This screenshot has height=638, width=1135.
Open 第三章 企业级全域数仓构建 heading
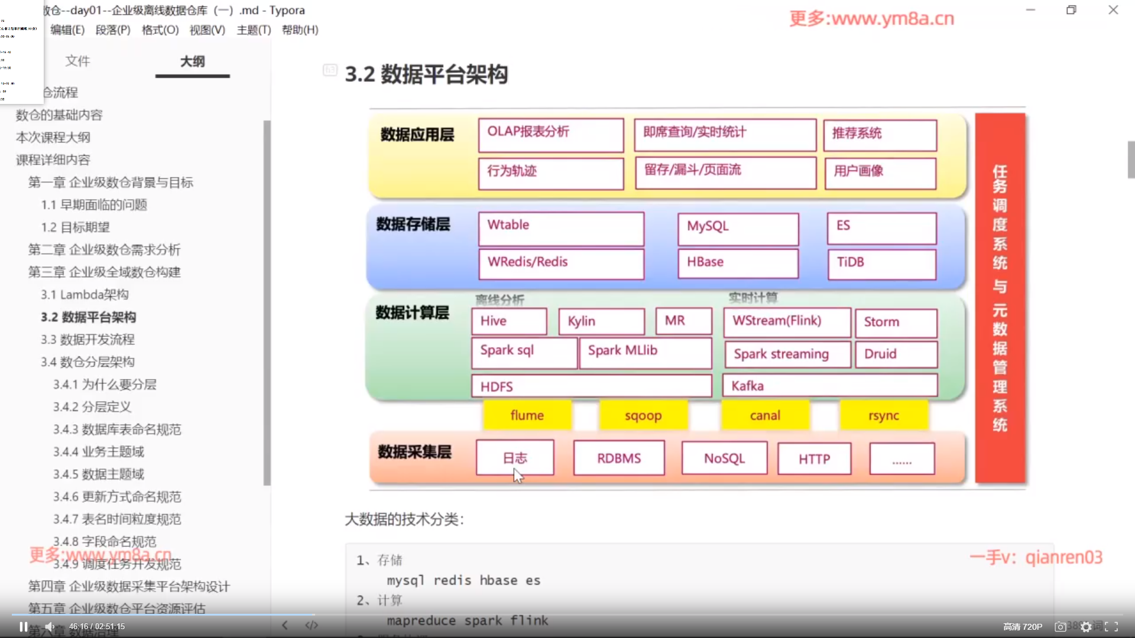(x=104, y=272)
